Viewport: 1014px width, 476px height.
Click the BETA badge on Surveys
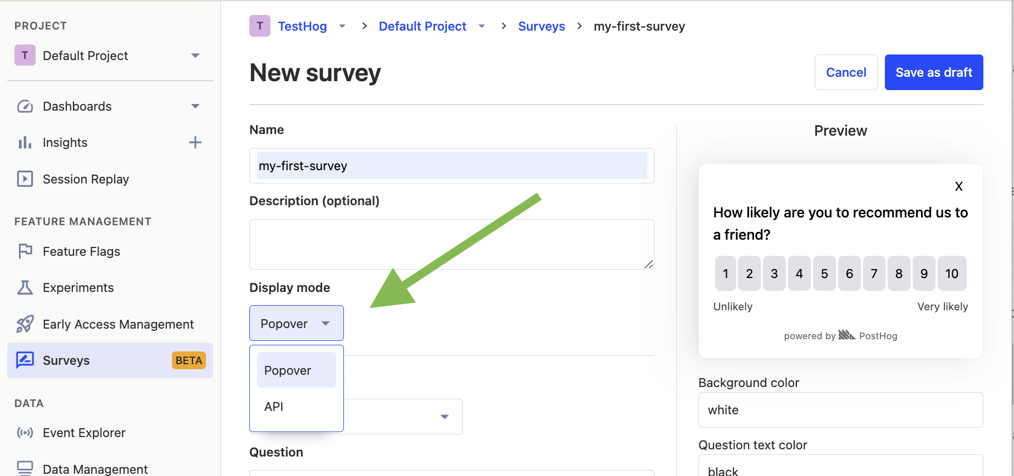point(189,360)
